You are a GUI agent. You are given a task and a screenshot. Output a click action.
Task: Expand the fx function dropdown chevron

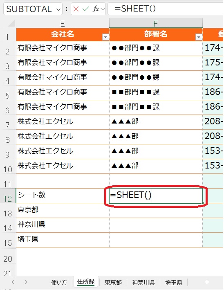coord(103,9)
